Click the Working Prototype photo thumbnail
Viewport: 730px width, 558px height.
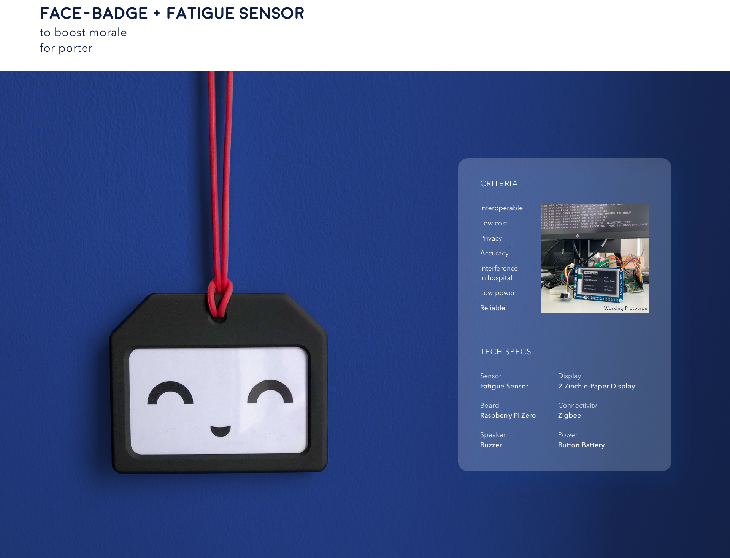594,258
